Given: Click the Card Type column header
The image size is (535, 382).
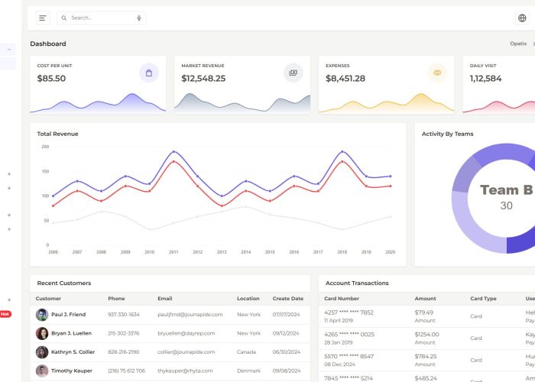Looking at the screenshot, I should pyautogui.click(x=483, y=299).
